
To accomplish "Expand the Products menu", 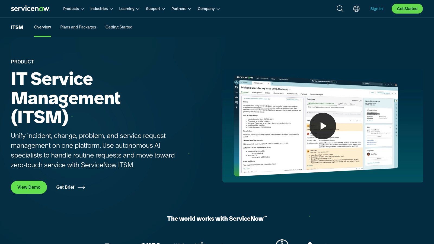I will pos(73,9).
